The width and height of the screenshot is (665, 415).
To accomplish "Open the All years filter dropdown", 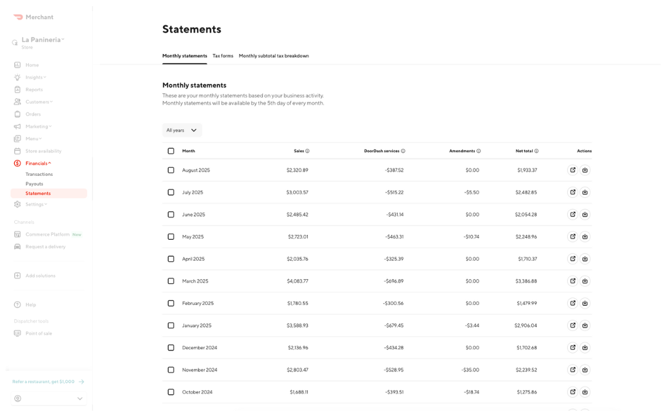I will point(181,130).
